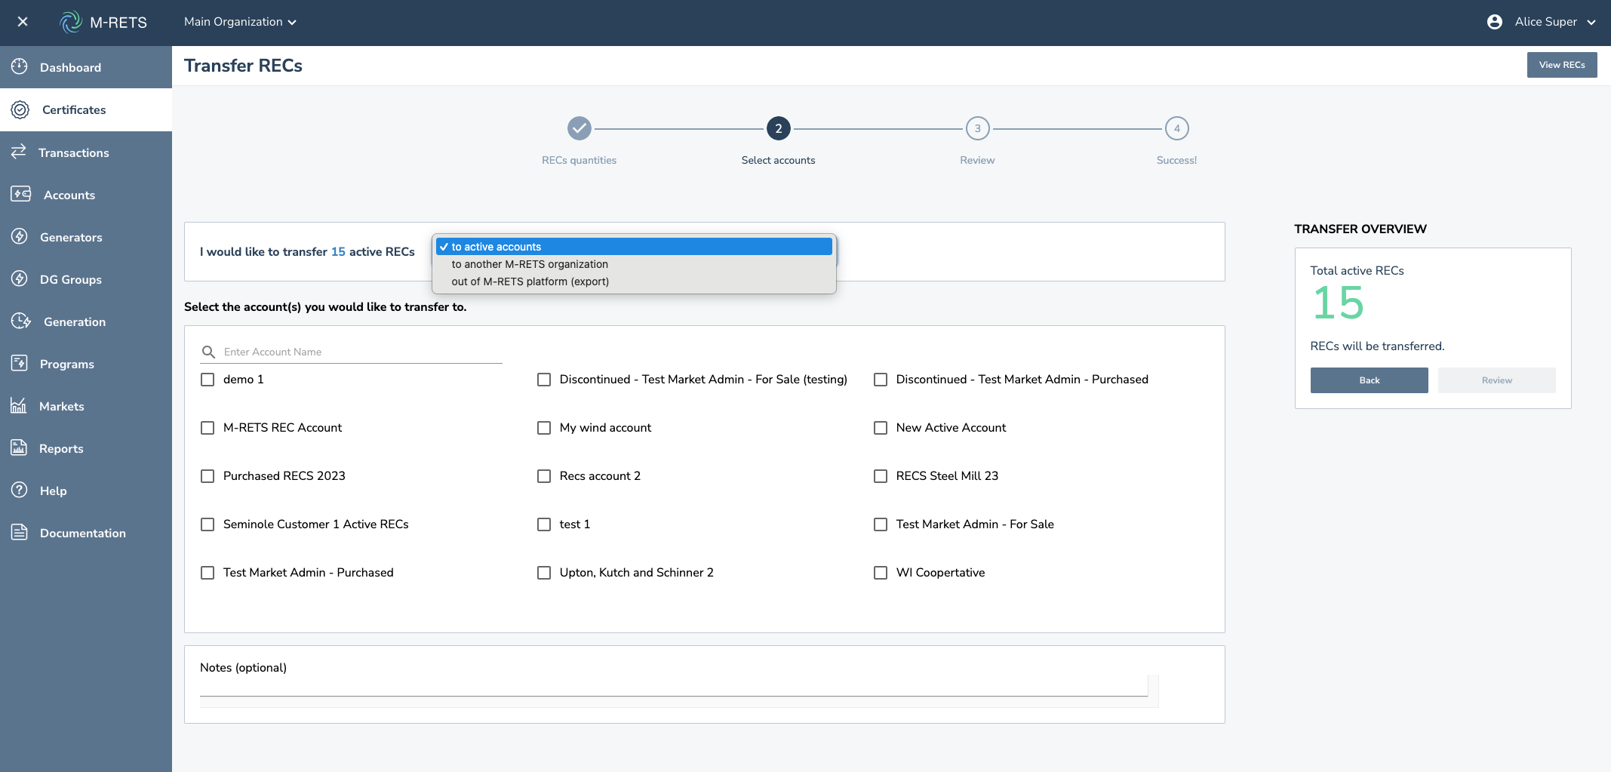Enable the My wind account checkbox

pyautogui.click(x=544, y=428)
